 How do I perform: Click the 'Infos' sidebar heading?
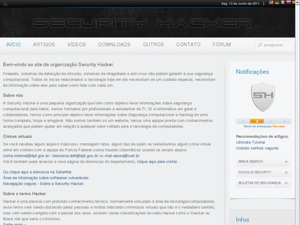(242, 220)
